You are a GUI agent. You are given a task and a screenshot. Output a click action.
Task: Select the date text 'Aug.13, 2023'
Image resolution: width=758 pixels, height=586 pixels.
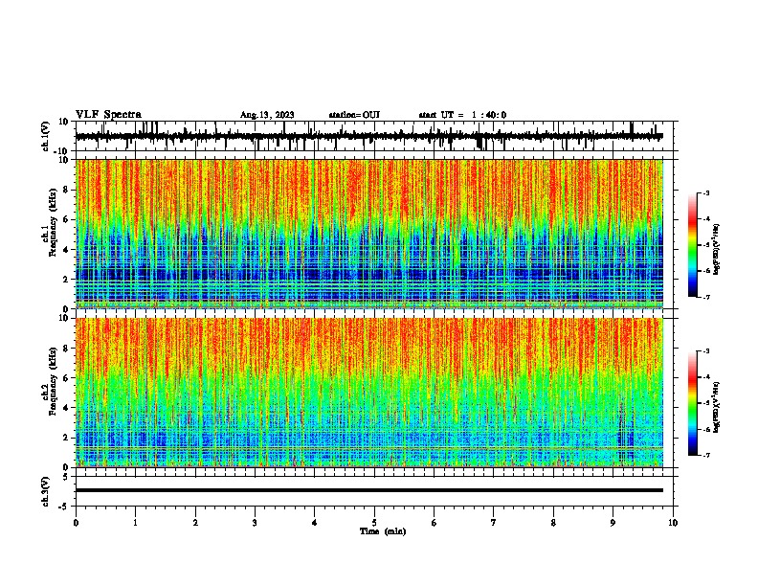[x=267, y=115]
